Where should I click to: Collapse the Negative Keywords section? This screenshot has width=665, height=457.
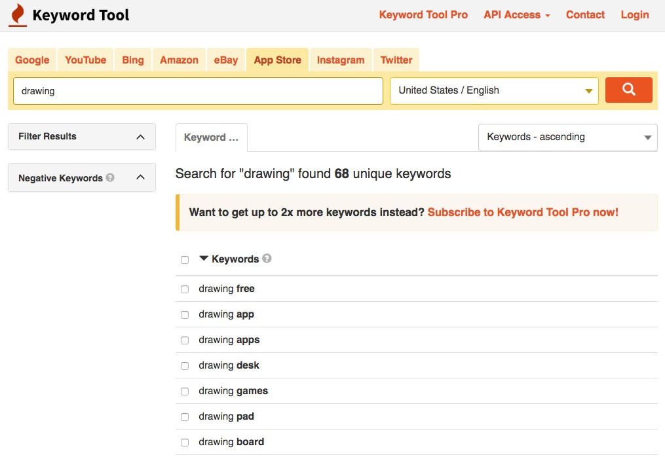coord(140,177)
